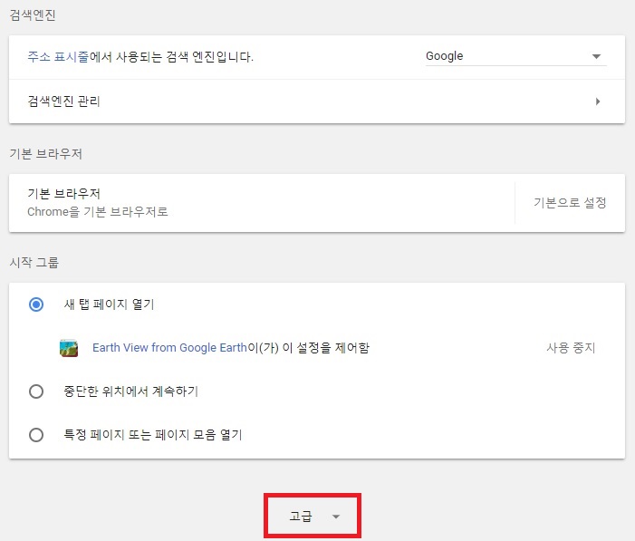Select 특정 페이지 또는 페이지 모음 열기 radio

(36, 435)
